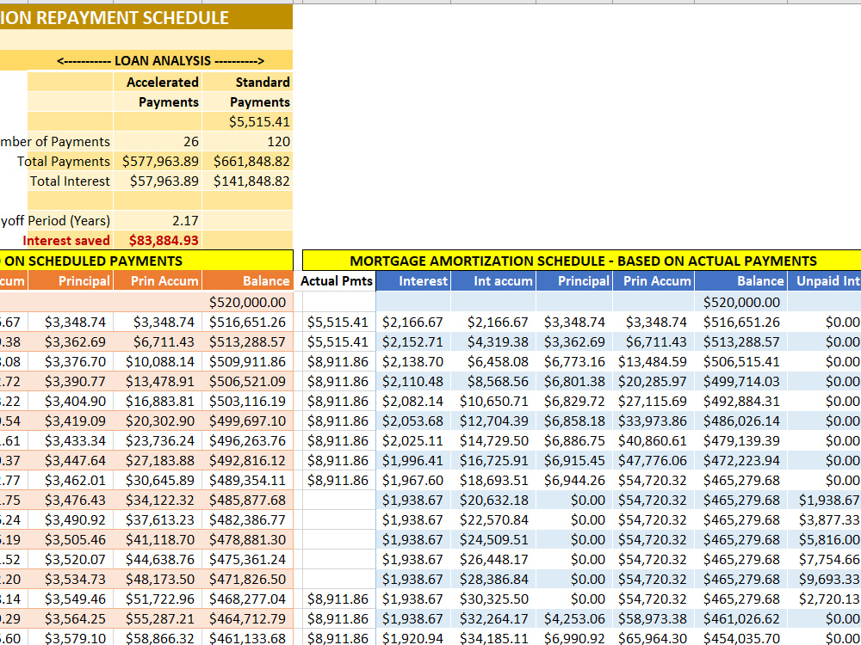Select actual balance cell $506,515.41
The width and height of the screenshot is (861, 645).
click(740, 361)
